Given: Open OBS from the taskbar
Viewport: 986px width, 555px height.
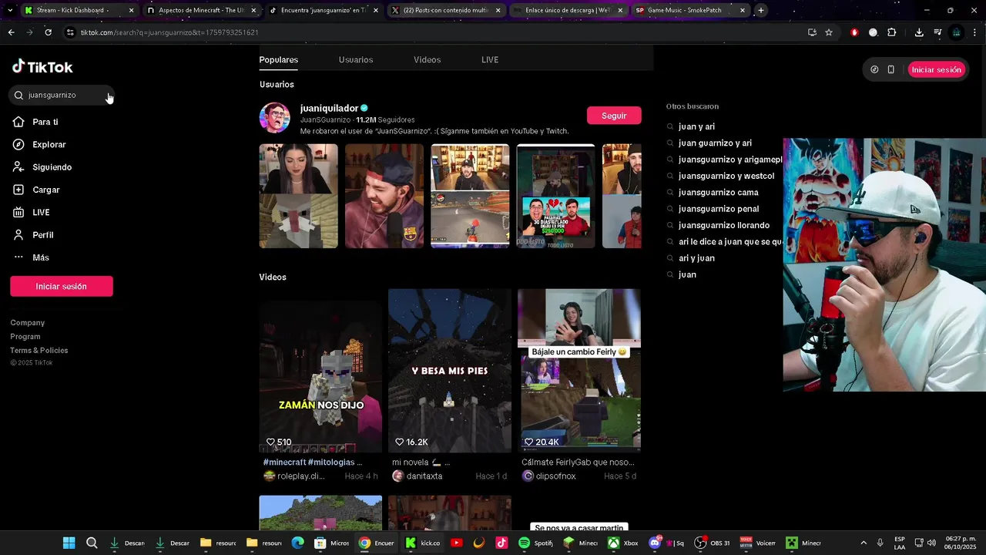Looking at the screenshot, I should [x=713, y=543].
